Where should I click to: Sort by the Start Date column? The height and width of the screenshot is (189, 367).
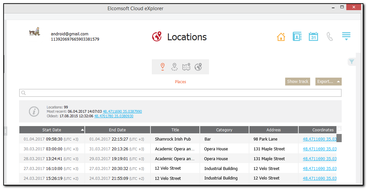52,130
